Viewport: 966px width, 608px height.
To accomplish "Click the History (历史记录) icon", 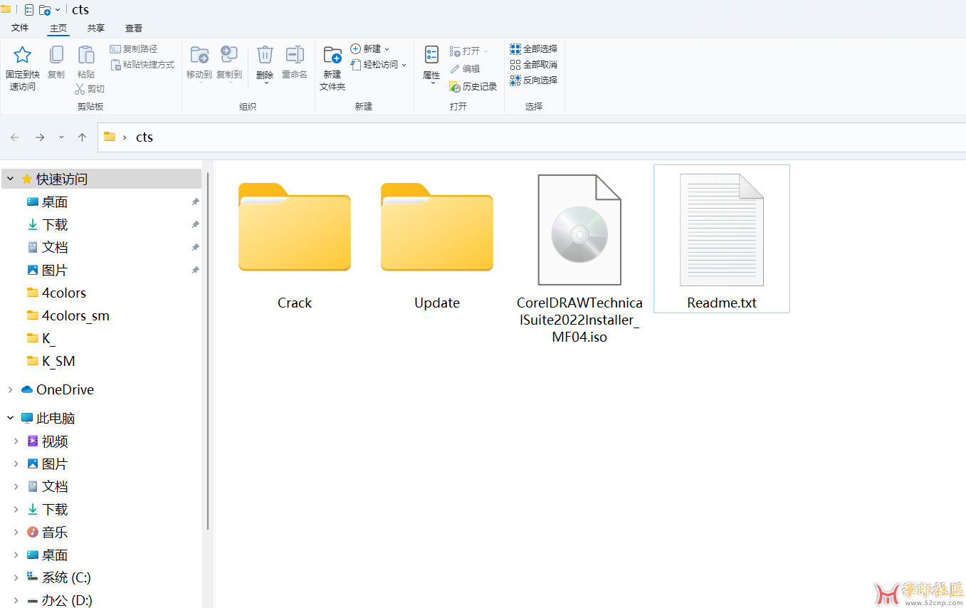I will (455, 87).
